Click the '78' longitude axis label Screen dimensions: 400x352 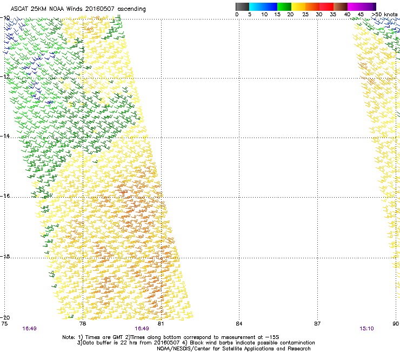(x=83, y=324)
